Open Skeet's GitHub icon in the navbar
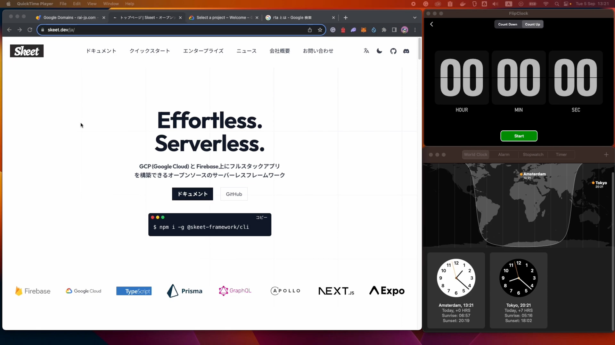615x345 pixels. [x=393, y=51]
